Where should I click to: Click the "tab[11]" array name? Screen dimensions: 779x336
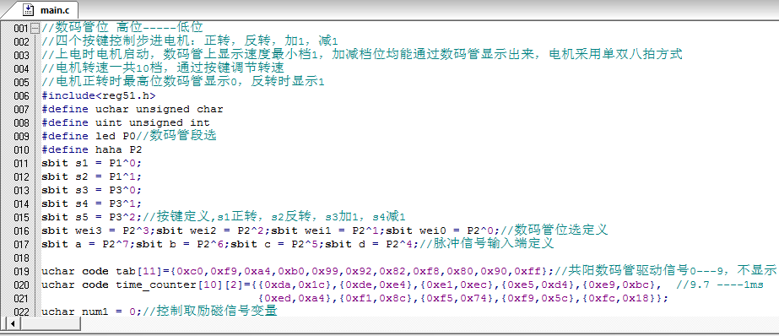tap(139, 271)
